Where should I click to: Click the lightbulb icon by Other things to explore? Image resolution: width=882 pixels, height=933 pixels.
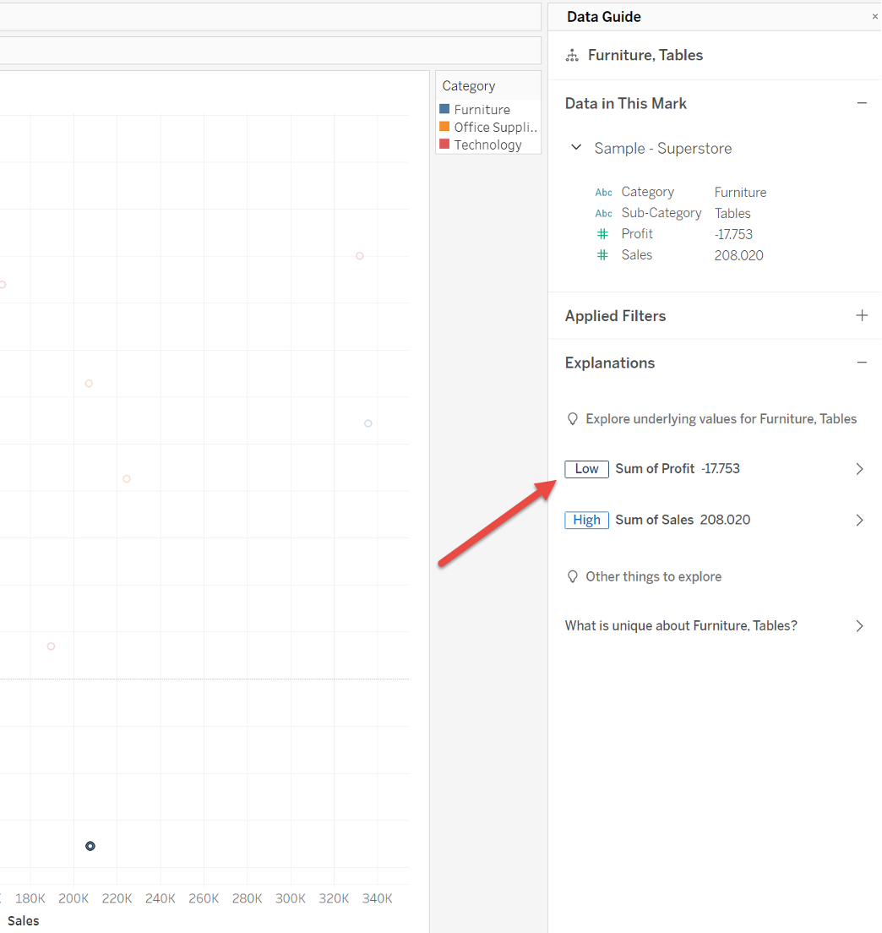pyautogui.click(x=573, y=577)
